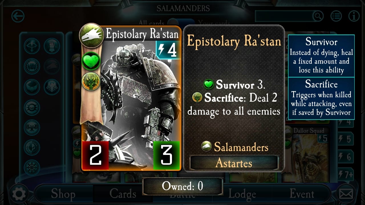Open the list view icon
This screenshot has height=205, width=365.
click(x=336, y=16)
